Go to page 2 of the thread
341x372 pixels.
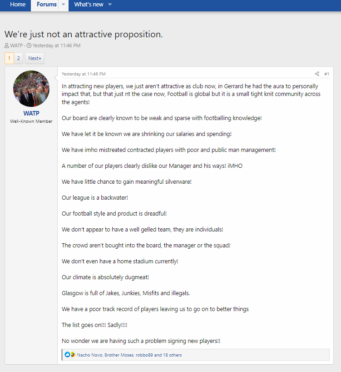(x=19, y=58)
